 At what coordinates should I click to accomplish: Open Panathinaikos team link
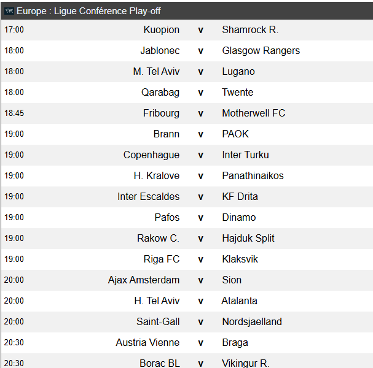(x=253, y=175)
